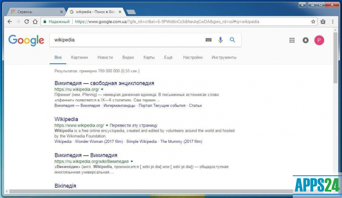
Task: Click the browser back arrow
Action: 9,21
